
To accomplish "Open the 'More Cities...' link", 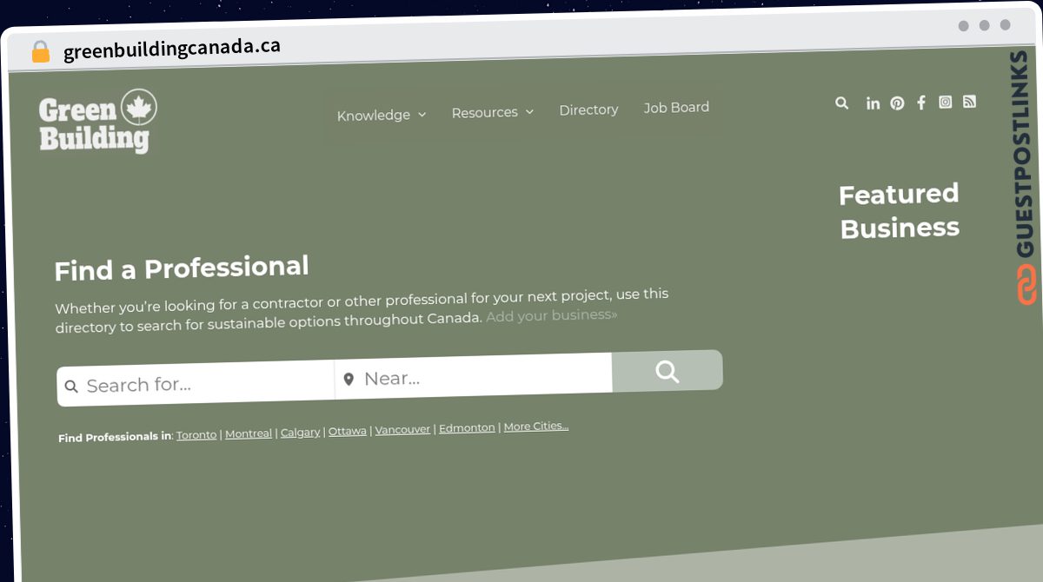I will [x=536, y=427].
